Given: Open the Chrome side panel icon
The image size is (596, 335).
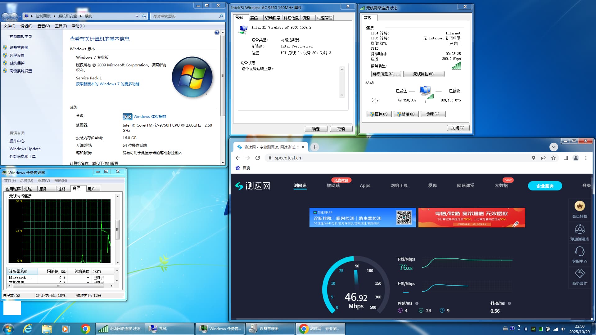Looking at the screenshot, I should [566, 158].
